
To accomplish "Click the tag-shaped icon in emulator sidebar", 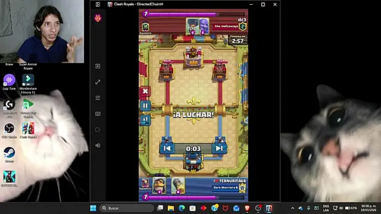I will tap(98, 130).
